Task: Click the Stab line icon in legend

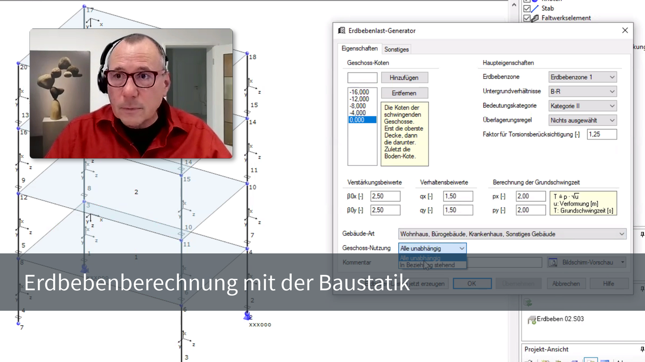Action: coord(535,8)
